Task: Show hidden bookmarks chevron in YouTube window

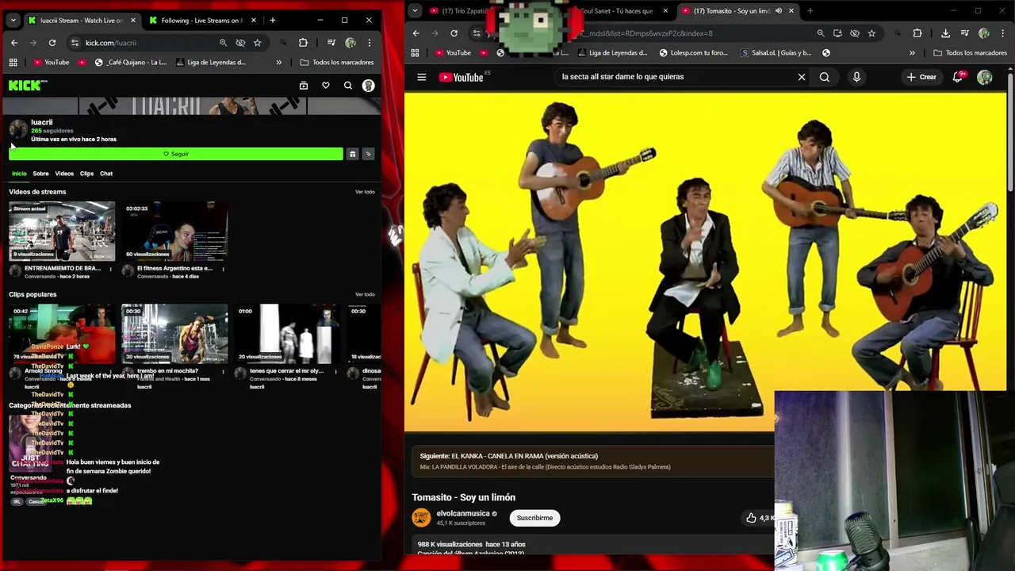Action: coord(912,53)
